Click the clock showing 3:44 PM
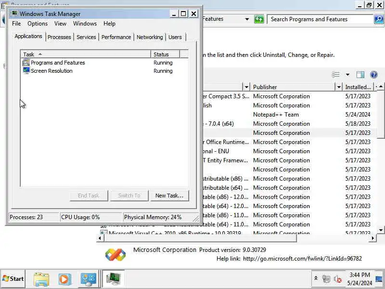 [x=359, y=275]
